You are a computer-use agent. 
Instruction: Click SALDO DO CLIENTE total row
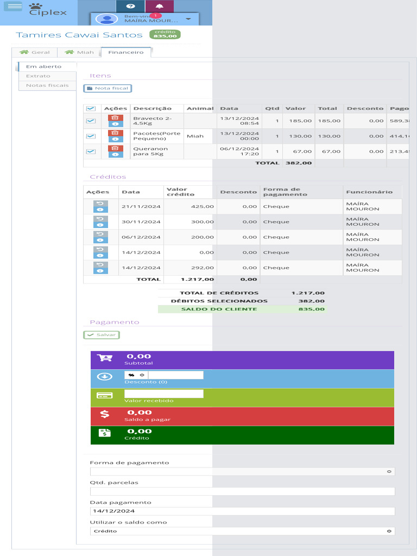click(x=243, y=309)
